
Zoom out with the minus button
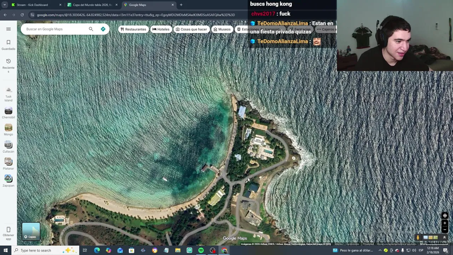tap(445, 229)
